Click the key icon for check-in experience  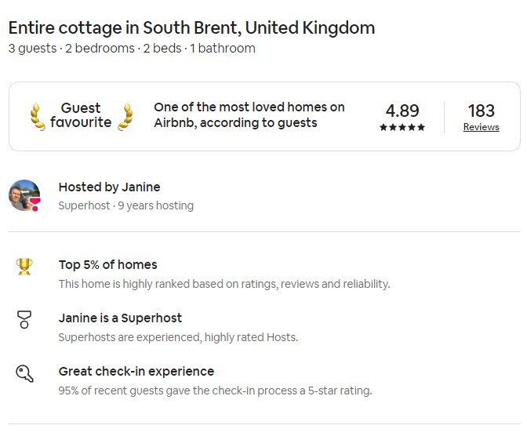click(x=24, y=373)
